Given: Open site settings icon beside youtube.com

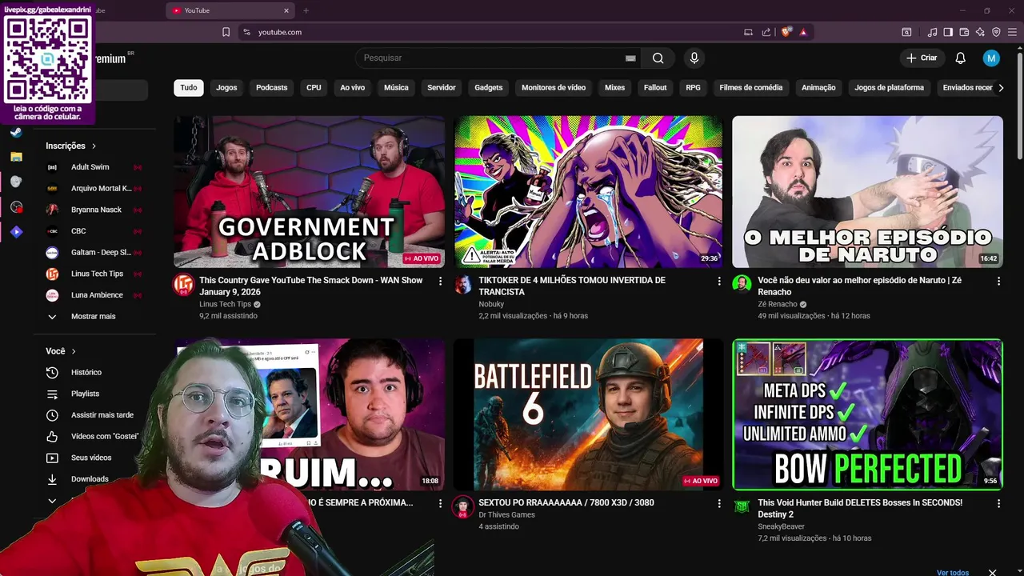Looking at the screenshot, I should pyautogui.click(x=246, y=32).
